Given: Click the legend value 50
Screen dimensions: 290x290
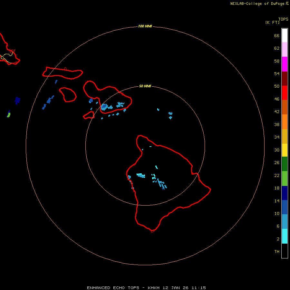Looking at the screenshot, I should [277, 86].
